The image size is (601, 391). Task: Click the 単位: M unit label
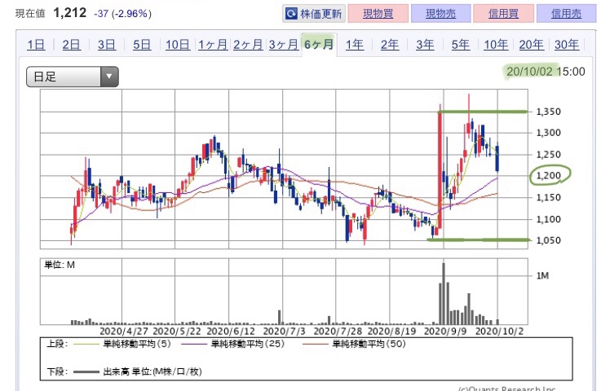click(x=60, y=265)
